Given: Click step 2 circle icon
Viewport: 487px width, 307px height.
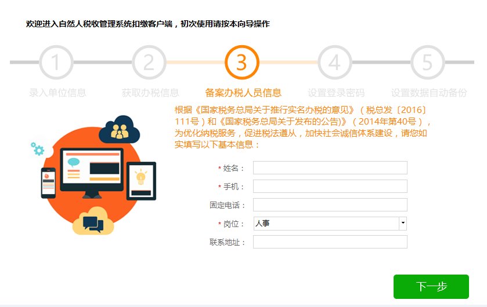Looking at the screenshot, I should coord(149,62).
